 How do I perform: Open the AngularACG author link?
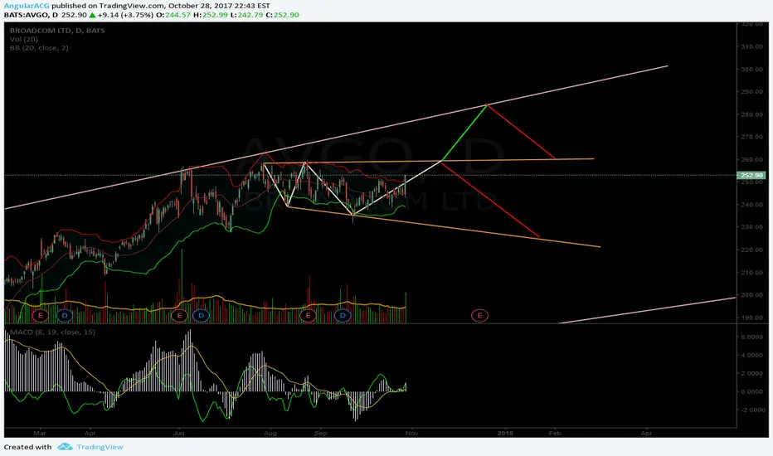click(27, 6)
